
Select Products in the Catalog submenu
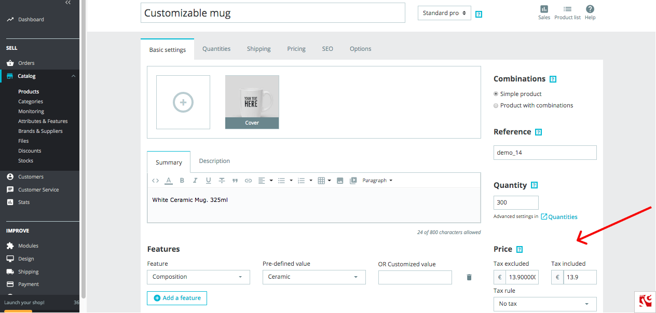tap(29, 92)
